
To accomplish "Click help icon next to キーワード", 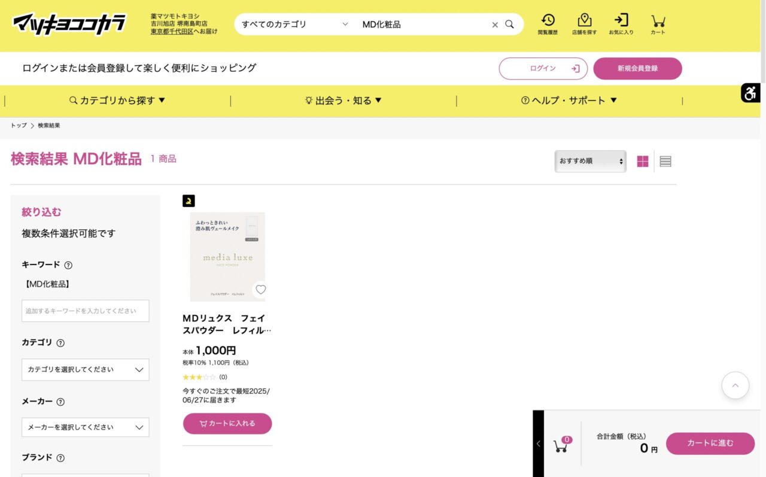I will coord(68,265).
